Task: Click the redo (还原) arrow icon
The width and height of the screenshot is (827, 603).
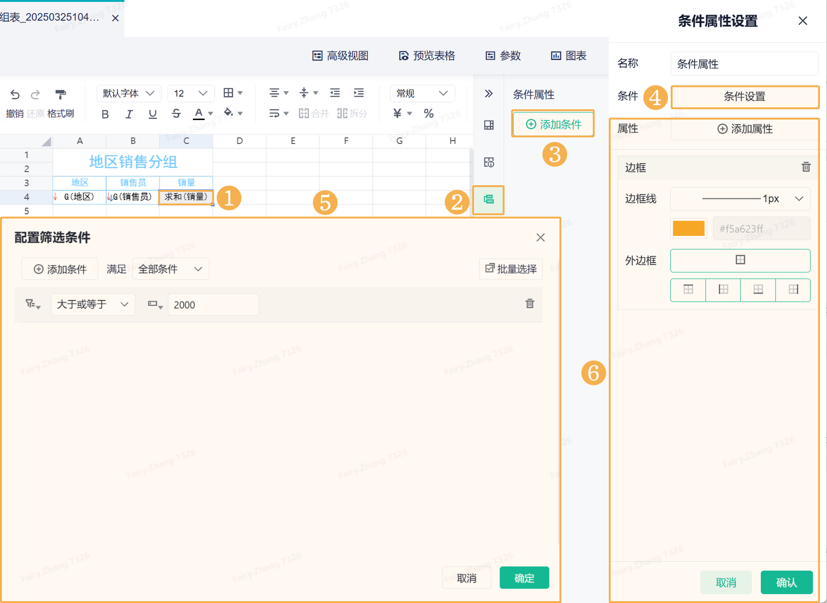Action: (x=35, y=95)
